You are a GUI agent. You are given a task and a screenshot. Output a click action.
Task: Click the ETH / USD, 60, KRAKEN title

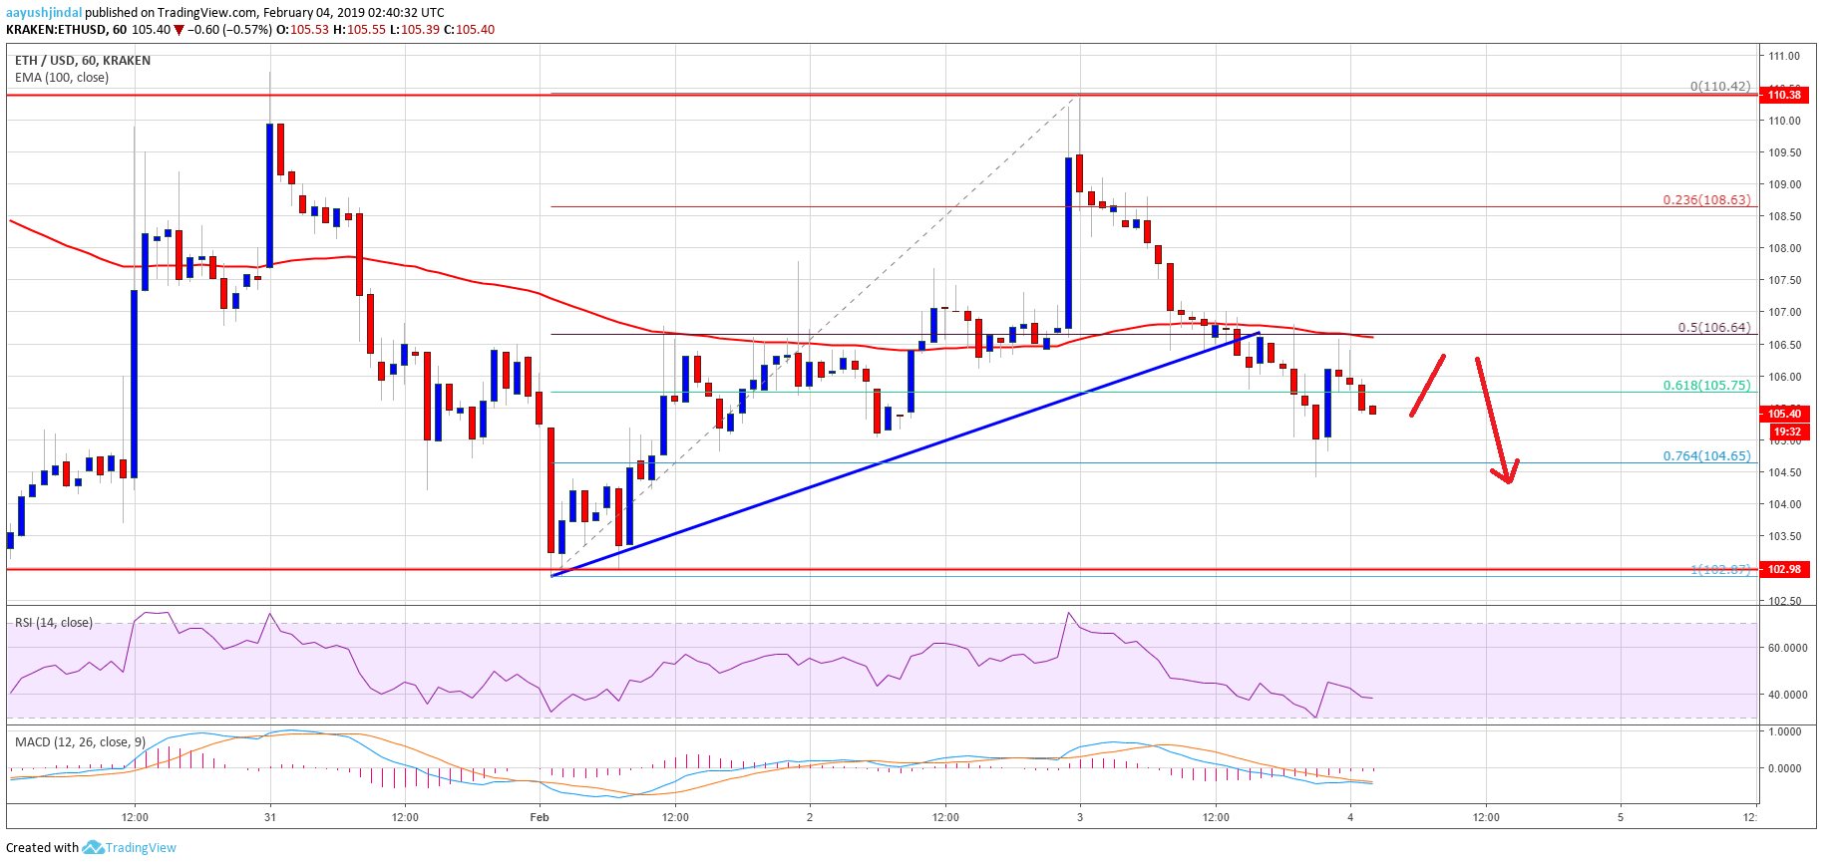click(x=83, y=61)
